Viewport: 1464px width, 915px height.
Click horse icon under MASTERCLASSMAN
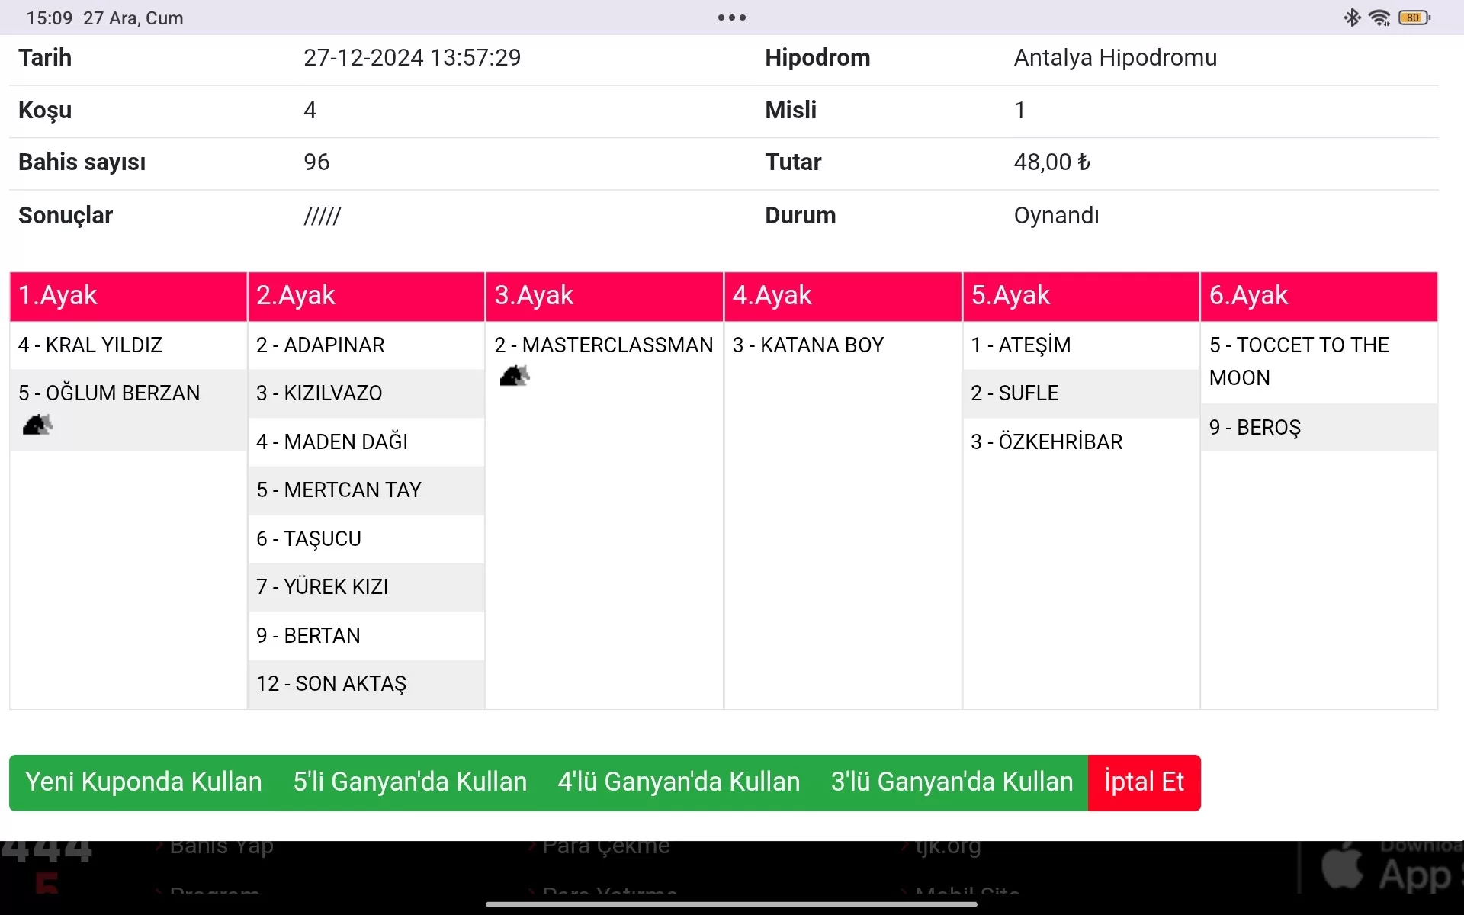coord(514,375)
